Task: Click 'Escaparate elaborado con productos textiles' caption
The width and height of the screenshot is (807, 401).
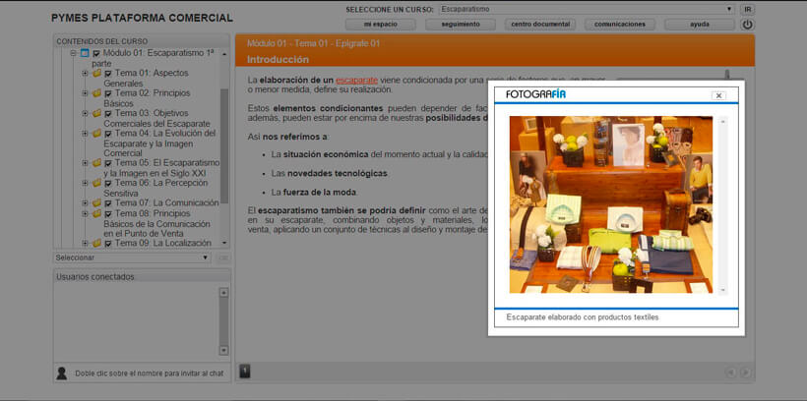Action: (x=582, y=317)
